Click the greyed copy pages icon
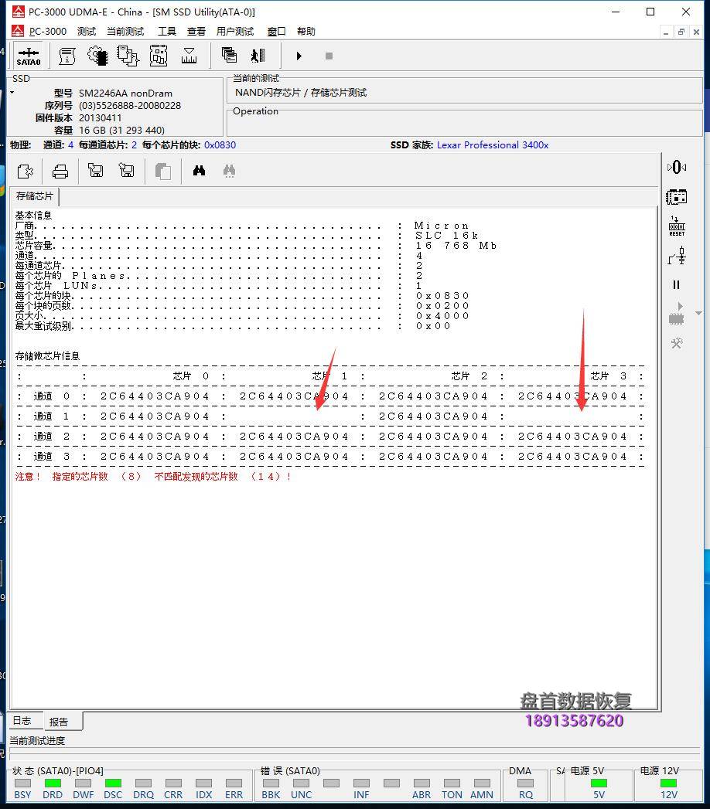Screen dimensions: 710x809 (x=162, y=171)
